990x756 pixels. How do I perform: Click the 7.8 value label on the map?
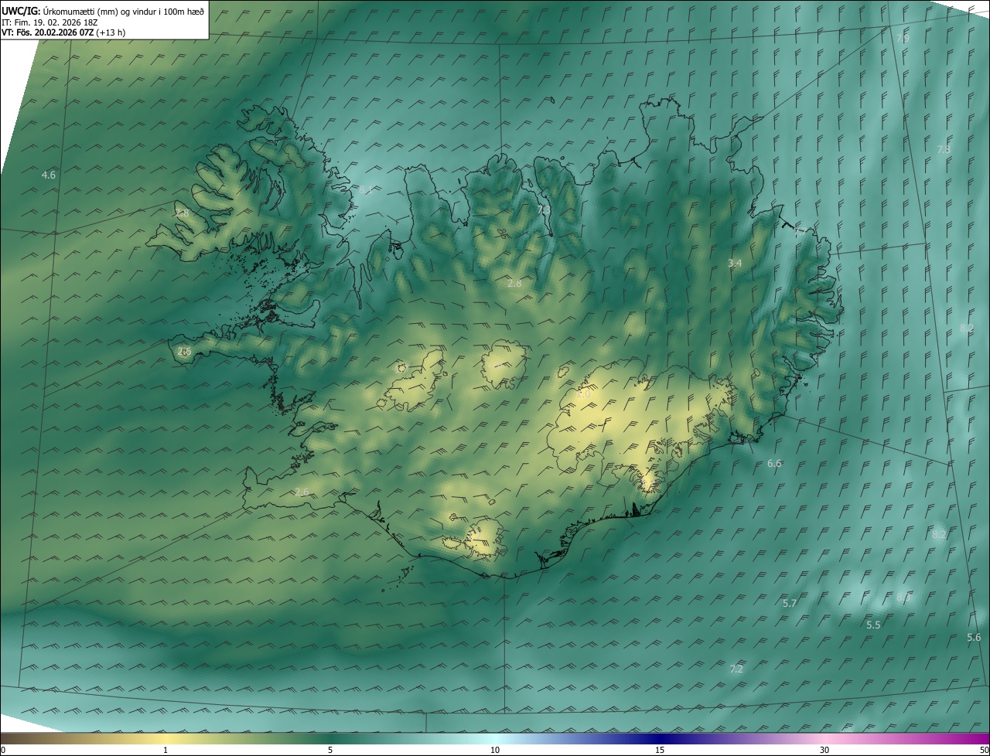click(x=944, y=149)
